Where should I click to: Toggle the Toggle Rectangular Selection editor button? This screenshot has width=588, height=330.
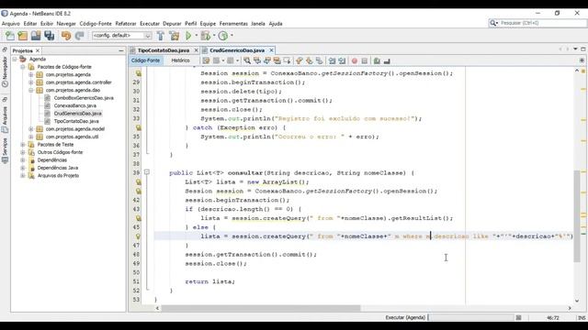click(x=288, y=60)
